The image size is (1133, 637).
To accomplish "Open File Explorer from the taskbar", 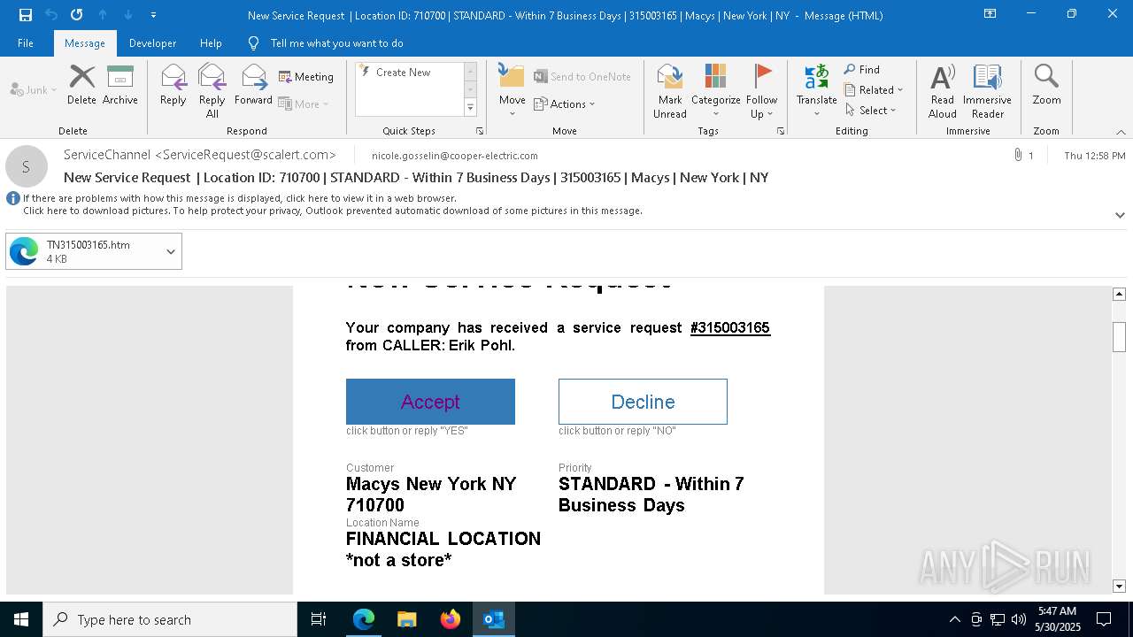I will pyautogui.click(x=406, y=619).
